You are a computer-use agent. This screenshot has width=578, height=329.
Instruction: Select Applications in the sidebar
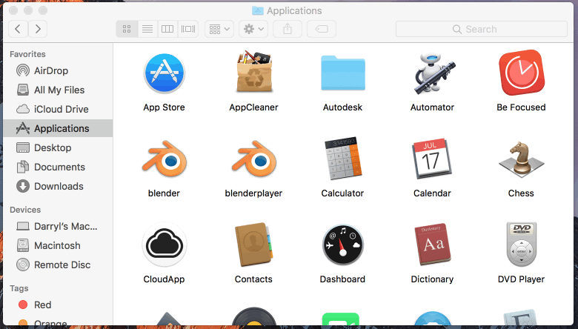[x=58, y=128]
